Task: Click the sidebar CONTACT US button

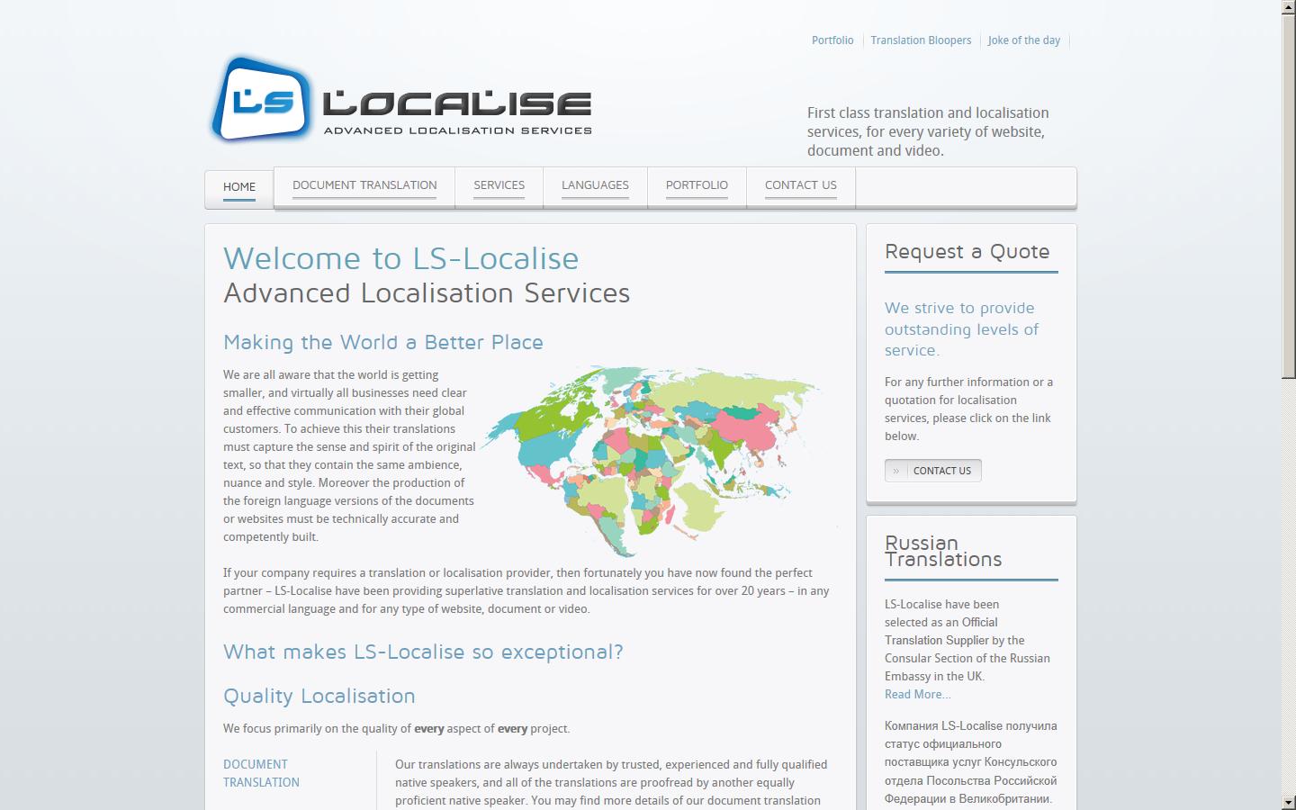Action: [x=941, y=471]
